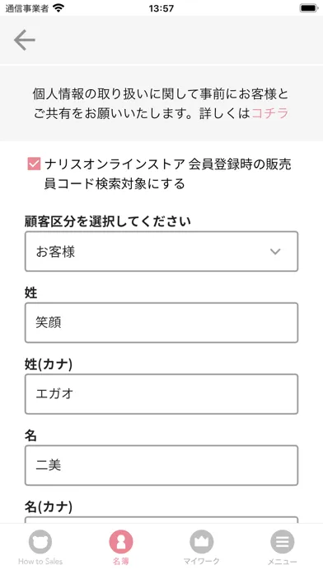Viewport: 323px width, 575px height.
Task: Tap the マイワーク tab label
Action: [x=202, y=561]
